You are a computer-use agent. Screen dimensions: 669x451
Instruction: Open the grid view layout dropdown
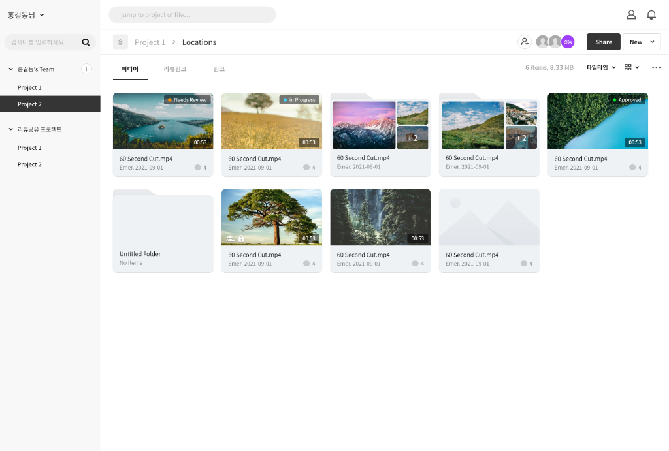(x=631, y=67)
